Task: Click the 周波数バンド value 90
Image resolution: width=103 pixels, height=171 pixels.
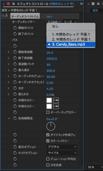Action: tap(48, 65)
